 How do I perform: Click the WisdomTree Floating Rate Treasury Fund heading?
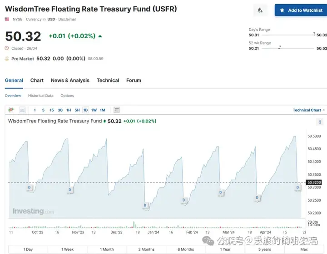pyautogui.click(x=91, y=9)
